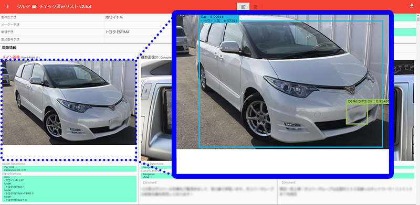Click the scrollbar up arrow on right edge
This screenshot has height=205, width=420.
418,15
